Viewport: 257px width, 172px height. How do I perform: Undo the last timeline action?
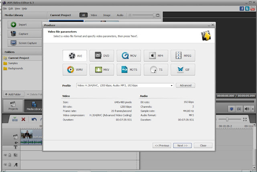(x=34, y=120)
